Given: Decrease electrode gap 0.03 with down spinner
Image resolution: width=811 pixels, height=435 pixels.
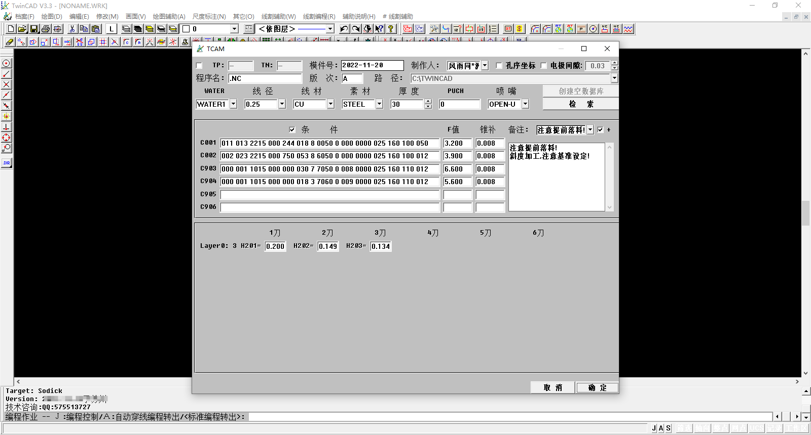Looking at the screenshot, I should point(614,68).
